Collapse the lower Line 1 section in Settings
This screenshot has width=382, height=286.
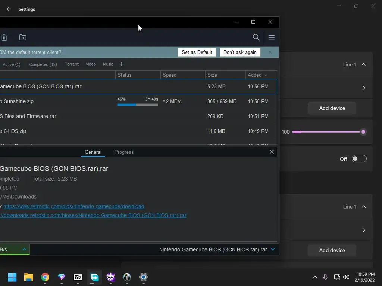364,207
